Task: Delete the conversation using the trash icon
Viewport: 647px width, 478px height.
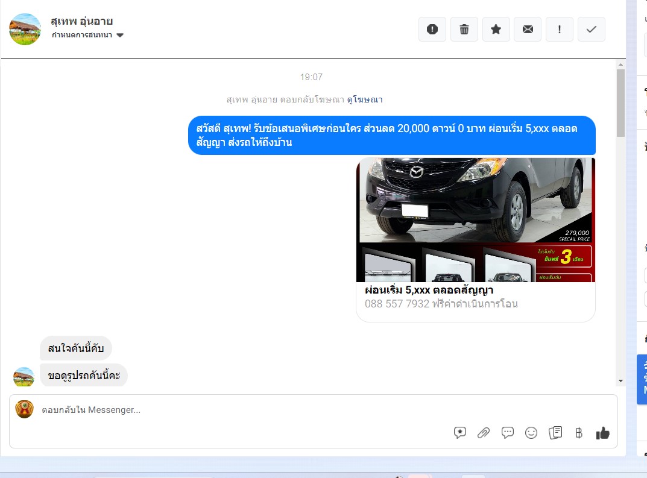Action: point(464,29)
